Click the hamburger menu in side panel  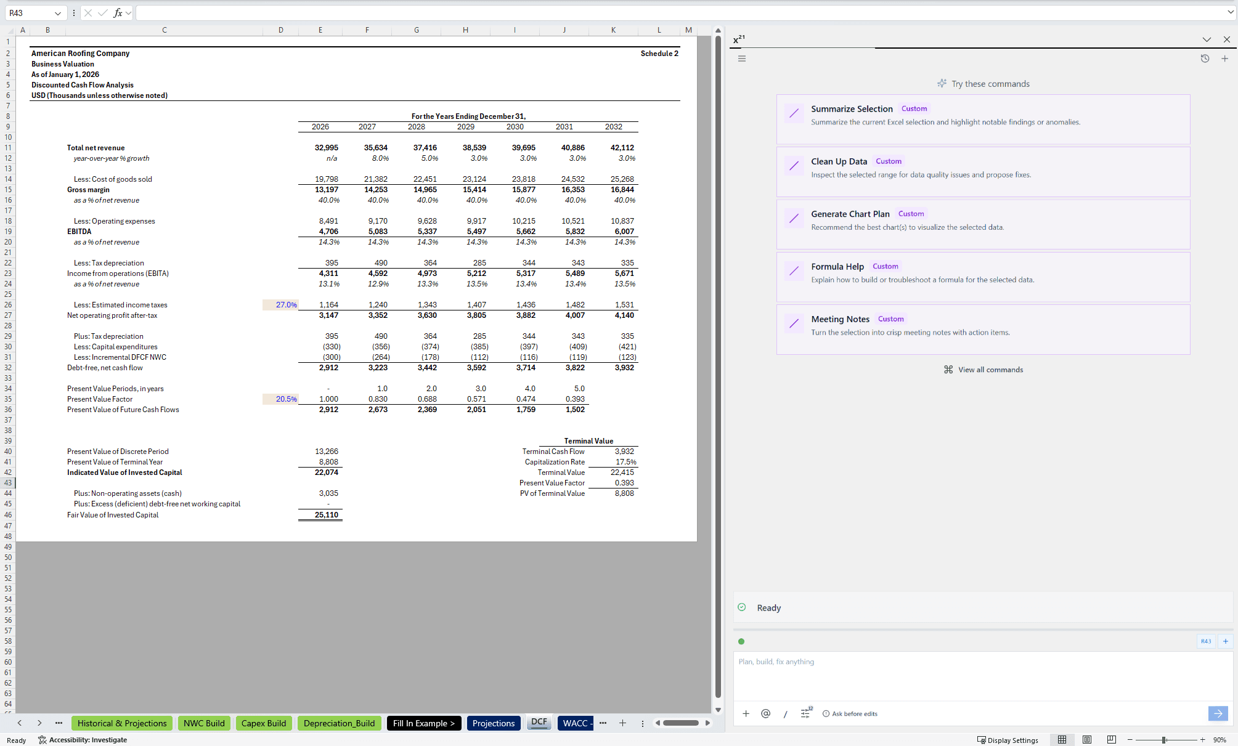pyautogui.click(x=742, y=59)
